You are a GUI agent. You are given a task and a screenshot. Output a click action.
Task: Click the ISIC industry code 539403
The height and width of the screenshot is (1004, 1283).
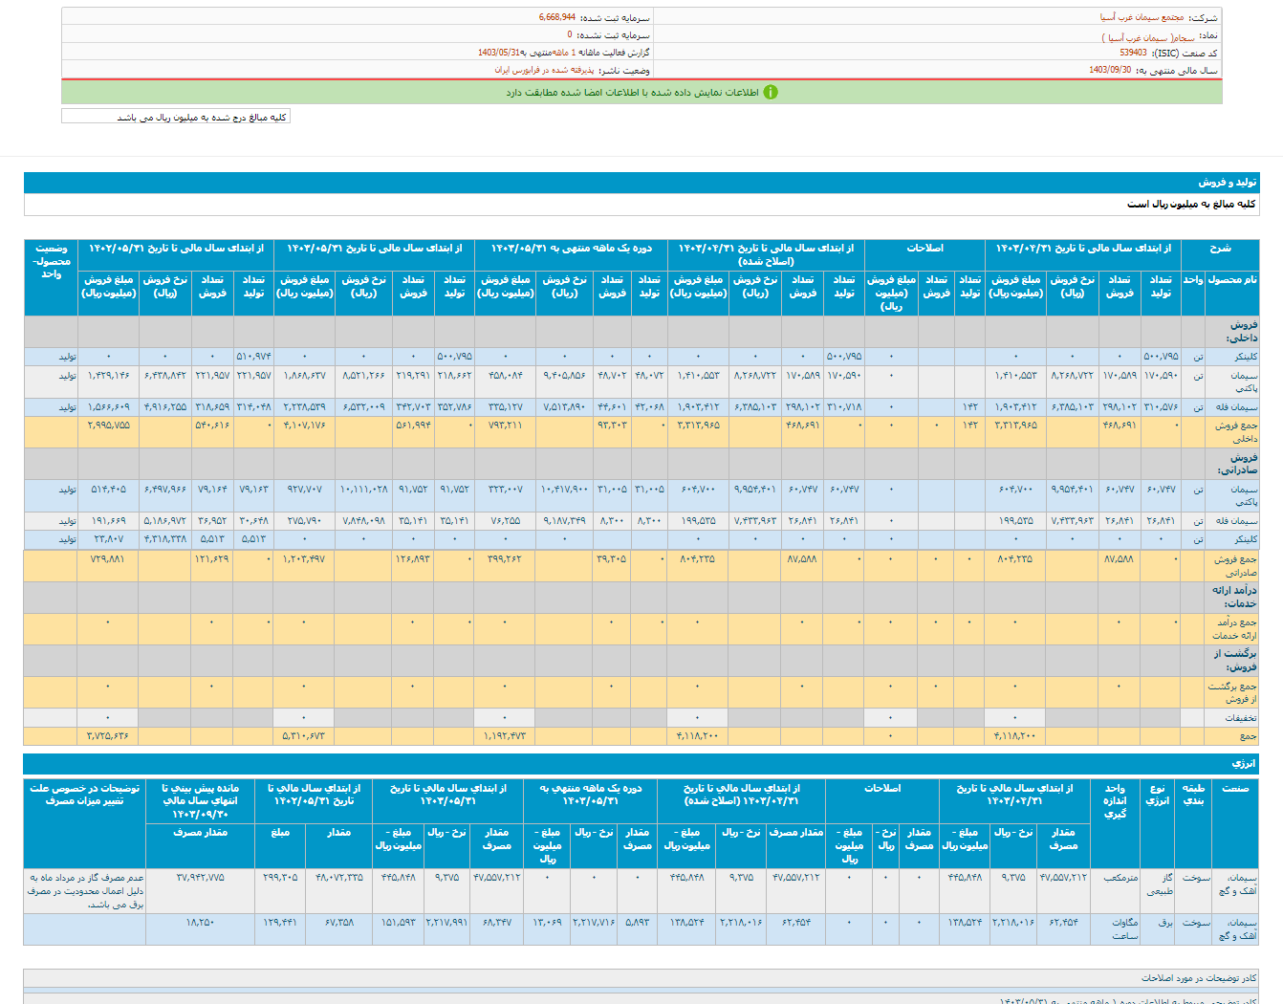(x=1133, y=54)
